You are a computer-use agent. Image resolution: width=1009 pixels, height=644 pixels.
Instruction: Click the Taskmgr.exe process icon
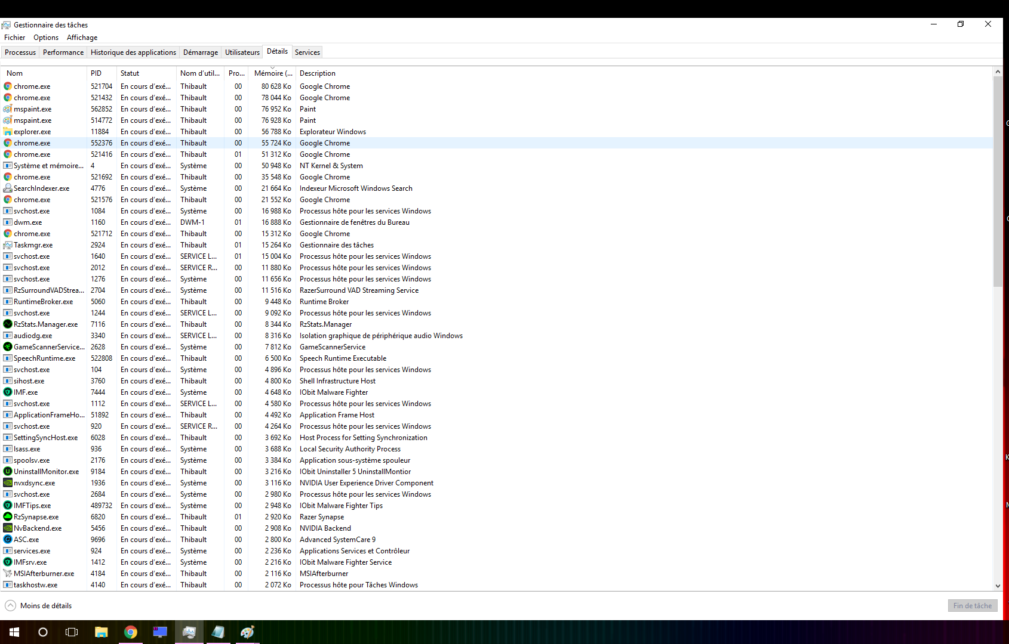coord(8,245)
